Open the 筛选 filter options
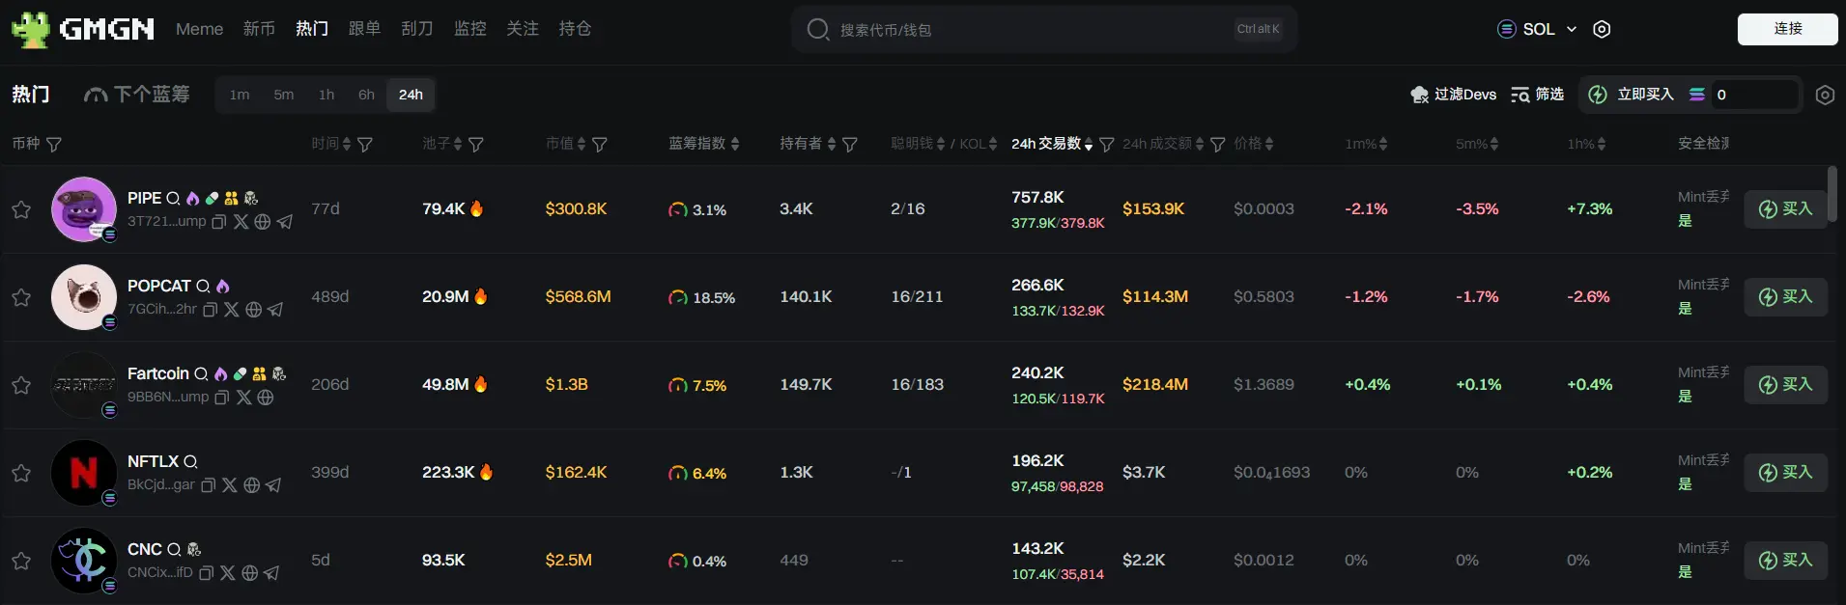This screenshot has height=605, width=1846. [x=1537, y=95]
